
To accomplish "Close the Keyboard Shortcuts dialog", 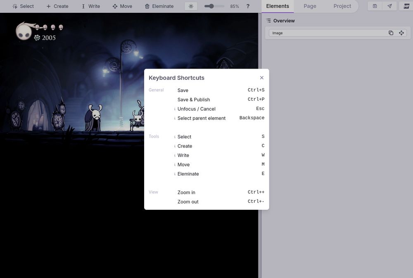I will point(261,78).
